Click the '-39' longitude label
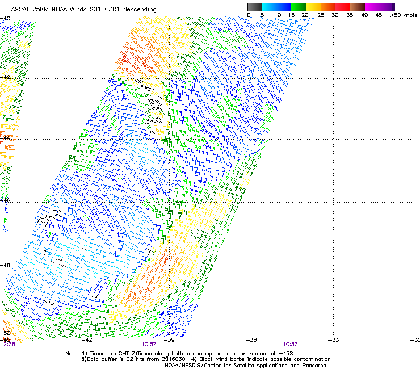Screen dimensions: 420x369 click(169, 340)
